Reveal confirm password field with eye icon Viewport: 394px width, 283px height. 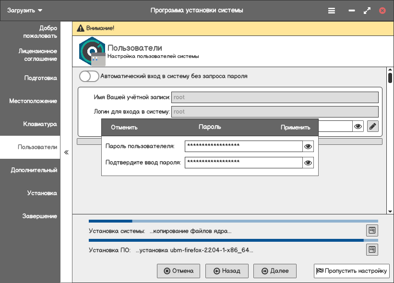(308, 163)
